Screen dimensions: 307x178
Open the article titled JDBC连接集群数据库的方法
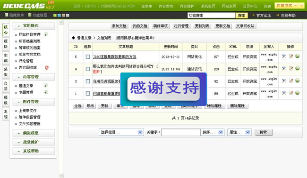tap(115, 57)
